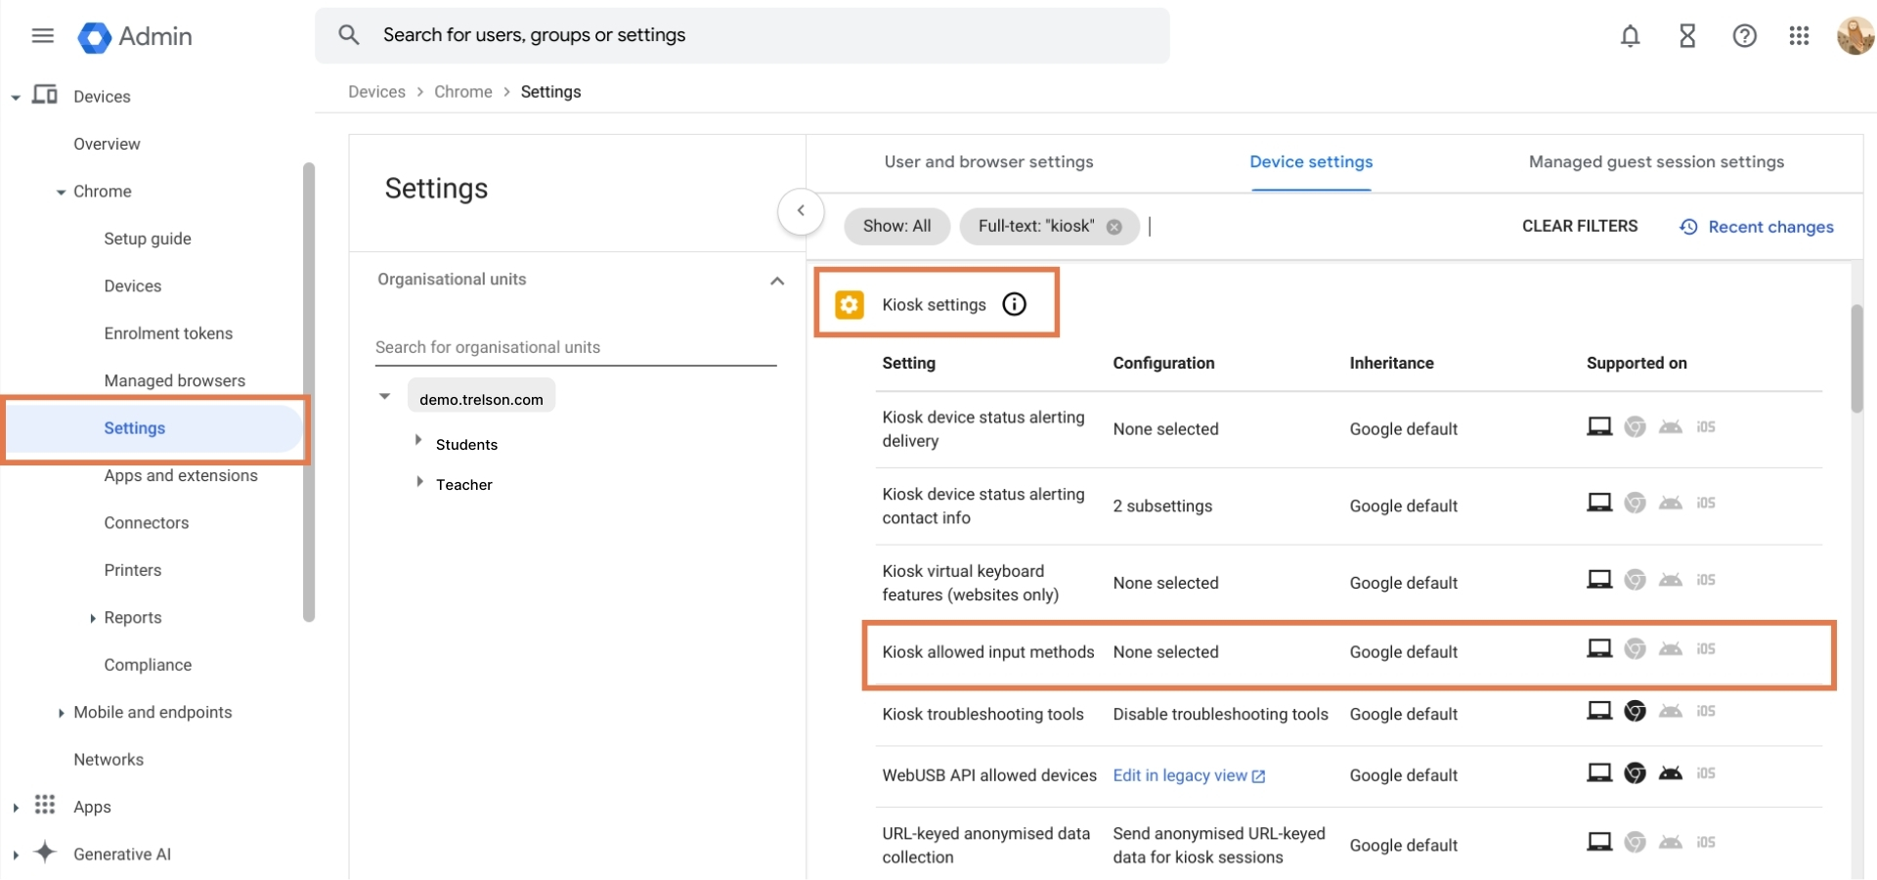Image resolution: width=1877 pixels, height=880 pixels.
Task: Click the Kiosk settings info icon
Action: click(x=1015, y=304)
